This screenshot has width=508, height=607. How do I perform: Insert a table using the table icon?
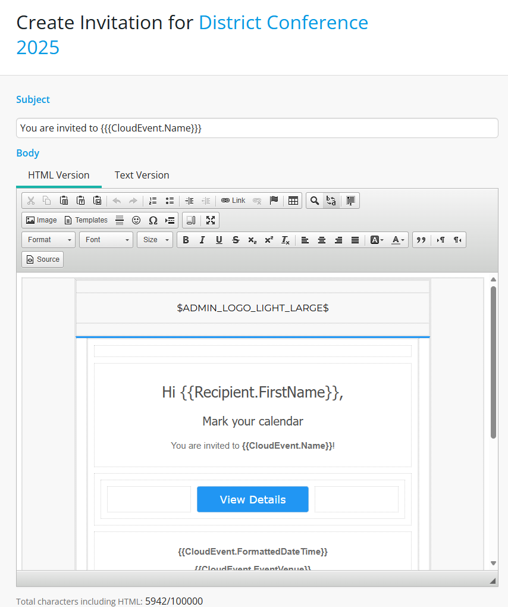pyautogui.click(x=293, y=201)
